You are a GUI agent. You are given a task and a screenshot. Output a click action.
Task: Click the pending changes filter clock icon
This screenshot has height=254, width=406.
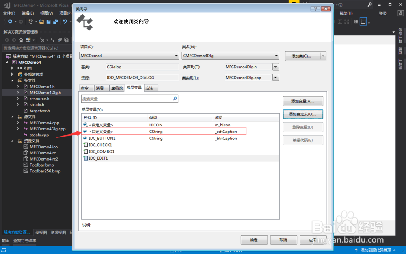(42, 40)
